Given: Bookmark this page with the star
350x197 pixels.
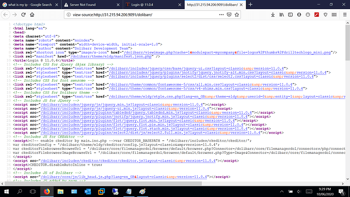Looking at the screenshot, I should tap(237, 15).
